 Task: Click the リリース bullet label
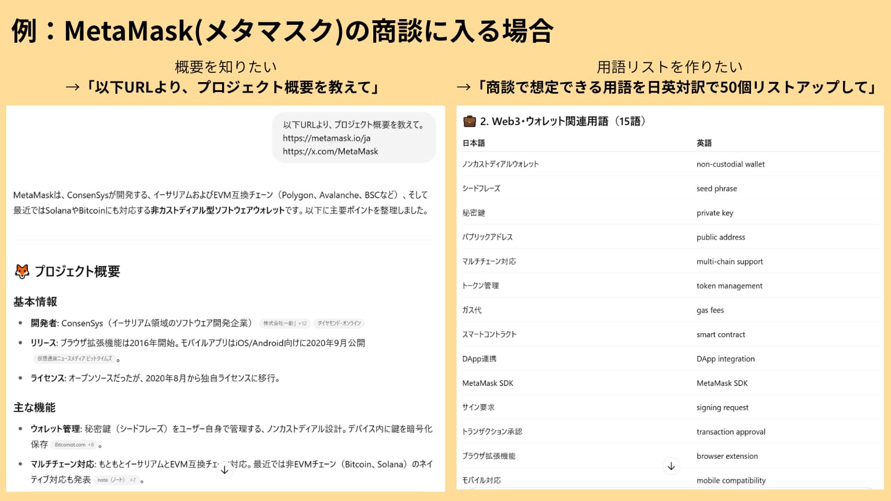[x=44, y=343]
